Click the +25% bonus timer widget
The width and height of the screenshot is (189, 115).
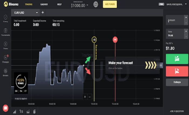[21, 83]
